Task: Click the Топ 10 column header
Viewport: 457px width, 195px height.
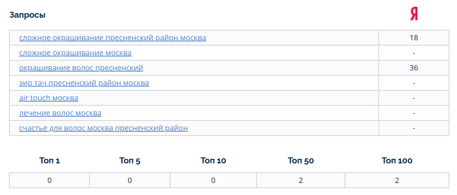Action: pos(213,161)
